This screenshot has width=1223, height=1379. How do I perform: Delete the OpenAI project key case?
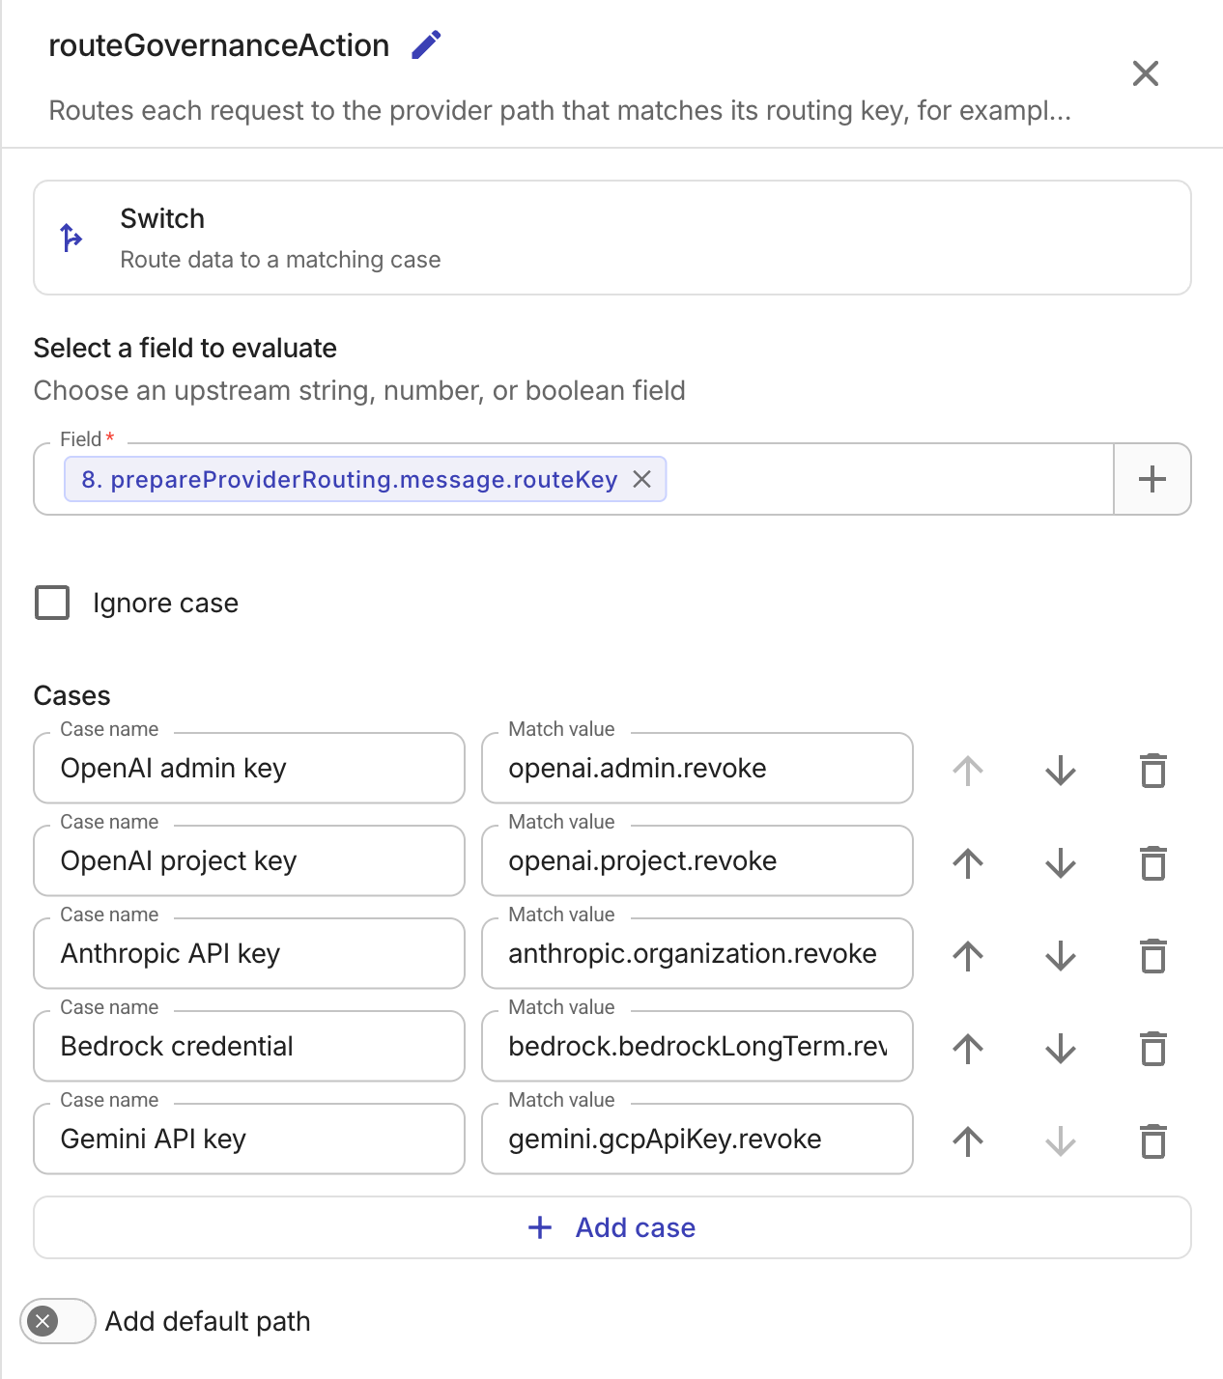pos(1153,862)
